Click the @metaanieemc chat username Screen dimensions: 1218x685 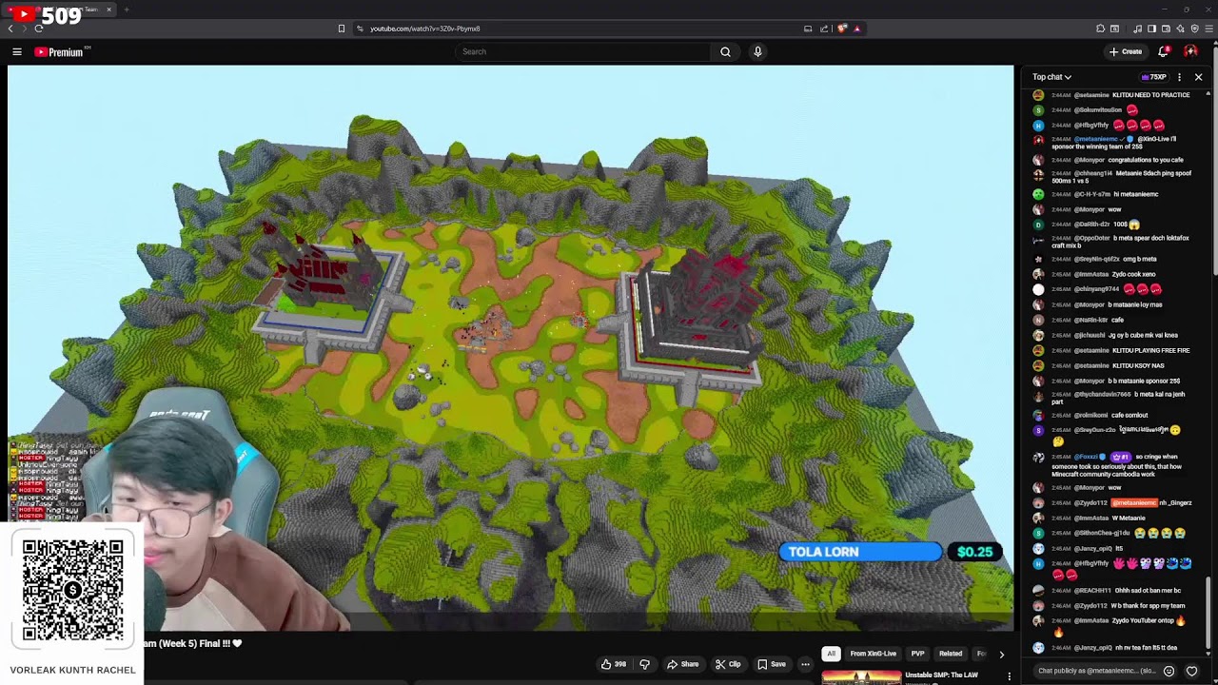[1097, 139]
